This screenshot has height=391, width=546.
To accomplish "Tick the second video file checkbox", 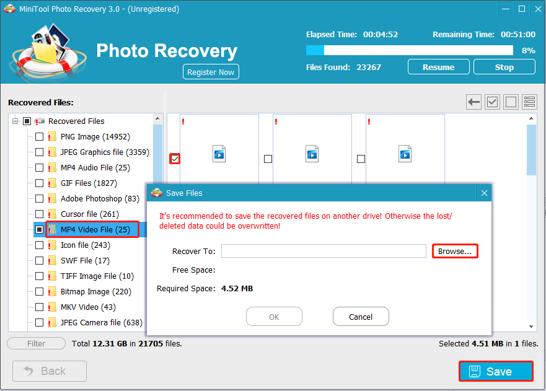I will point(268,159).
